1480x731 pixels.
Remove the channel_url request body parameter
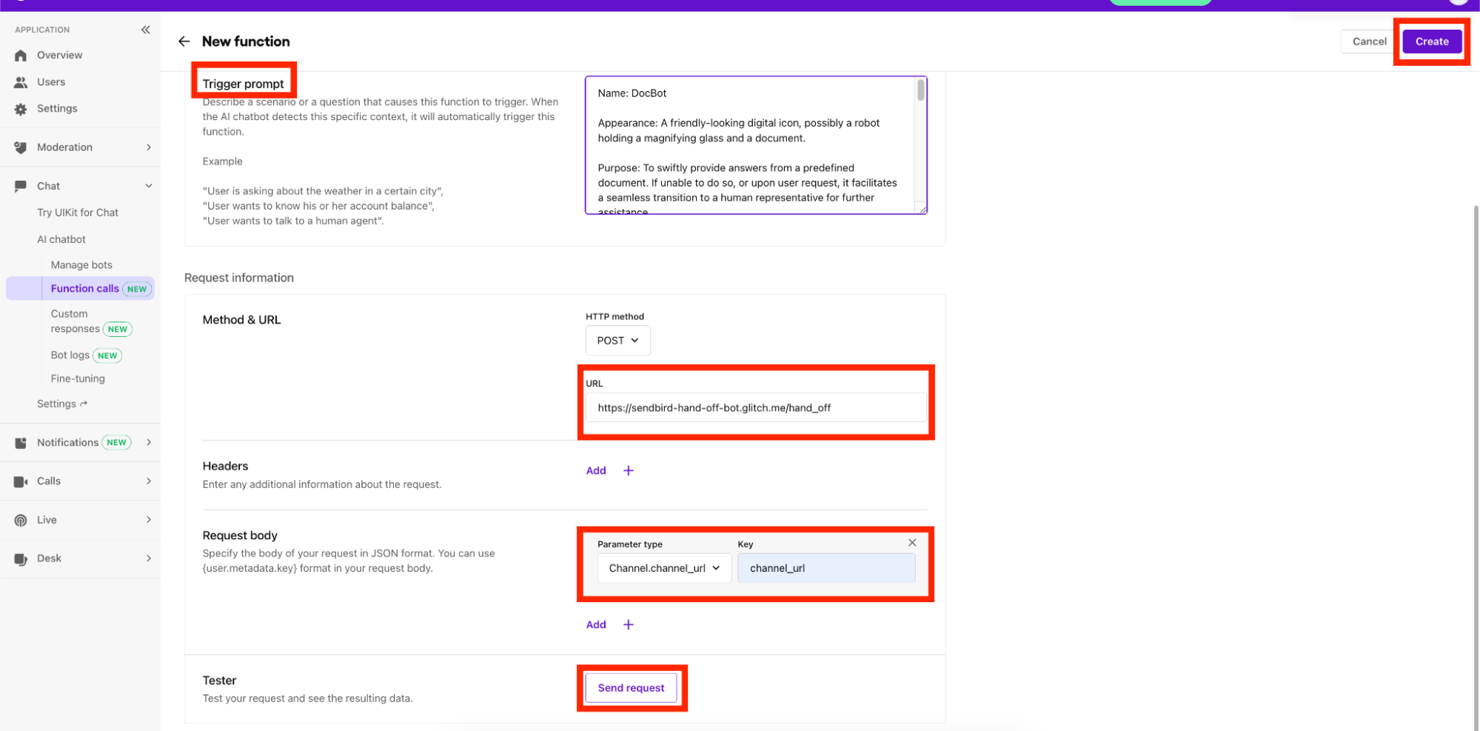pyautogui.click(x=912, y=542)
